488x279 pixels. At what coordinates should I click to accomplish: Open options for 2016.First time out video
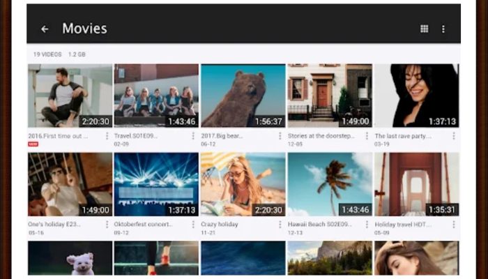107,136
